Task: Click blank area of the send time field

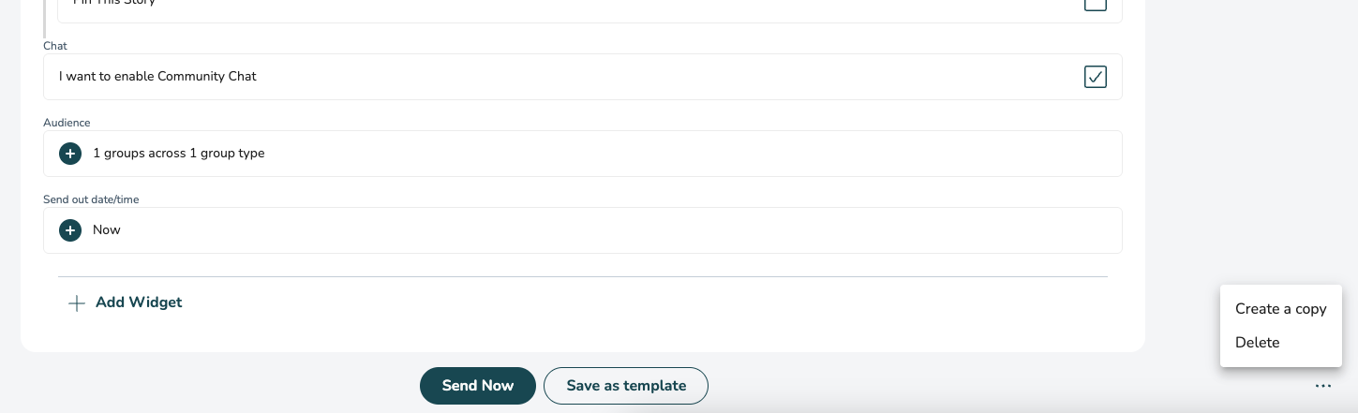Action: click(619, 230)
